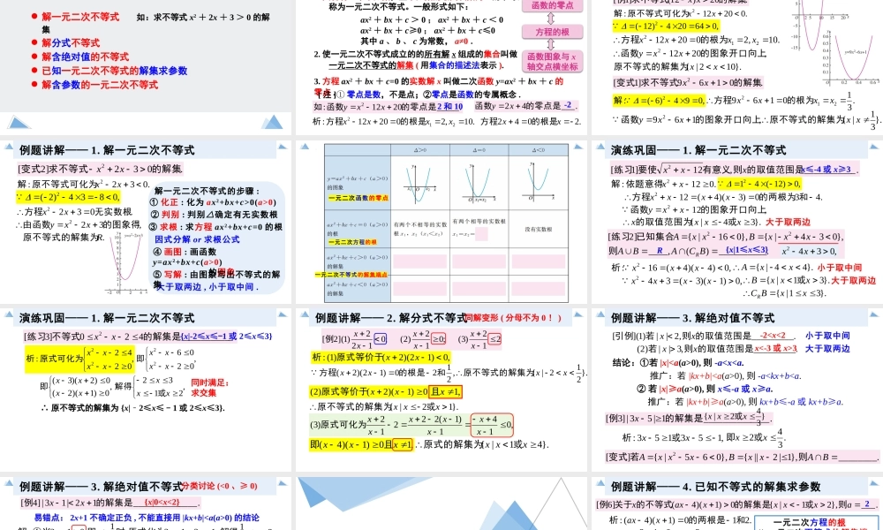This screenshot has height=530, width=883.
Task: Click the blank answer line after A∩B=
Action: (x=858, y=458)
